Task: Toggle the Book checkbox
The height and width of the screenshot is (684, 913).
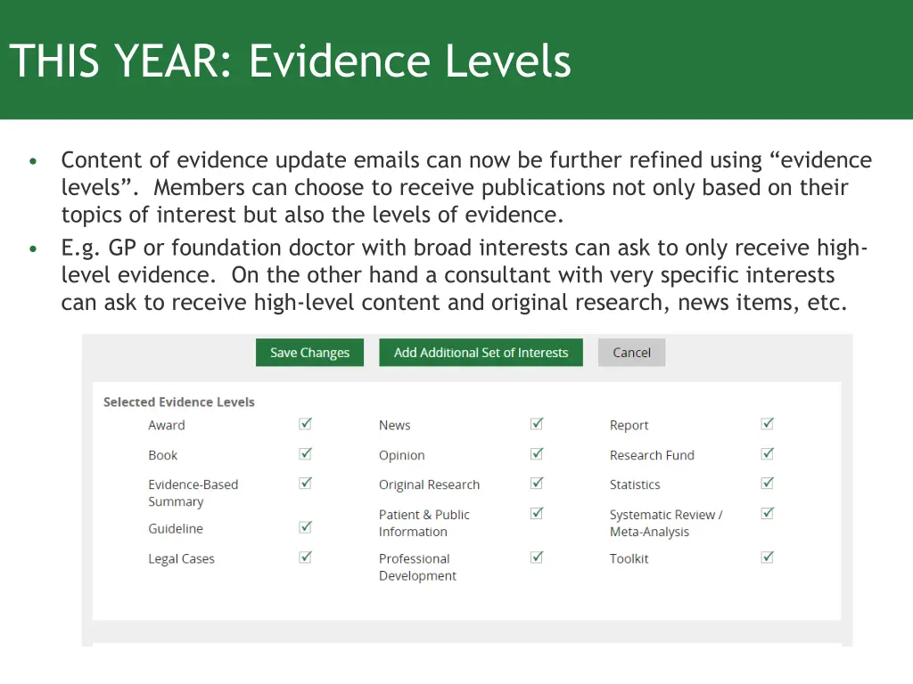Action: click(305, 453)
